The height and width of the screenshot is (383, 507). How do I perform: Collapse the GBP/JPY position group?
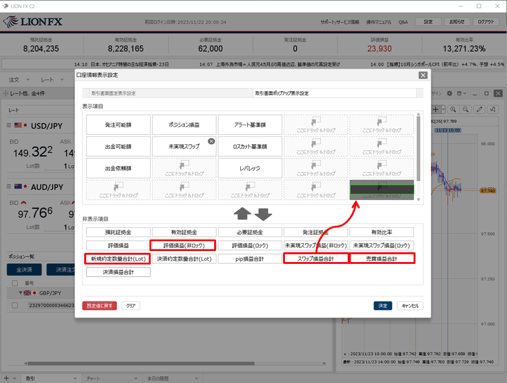click(20, 293)
